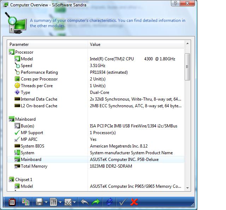
Task: Click the red X cancel icon
Action: tap(134, 202)
